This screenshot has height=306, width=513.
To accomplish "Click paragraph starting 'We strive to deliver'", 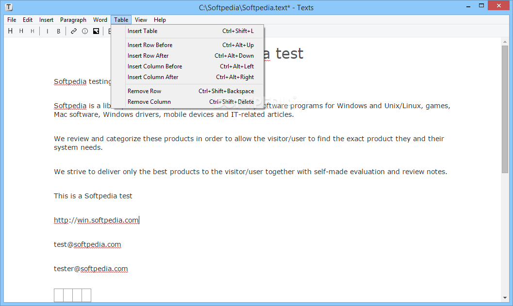I will coord(250,172).
